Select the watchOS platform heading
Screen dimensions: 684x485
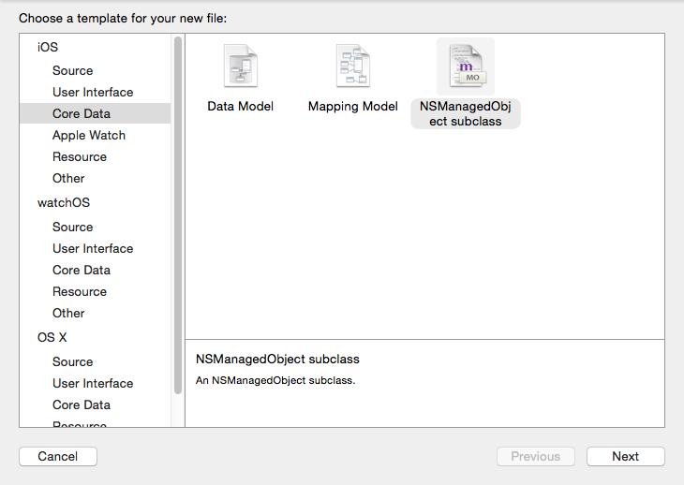click(x=64, y=202)
